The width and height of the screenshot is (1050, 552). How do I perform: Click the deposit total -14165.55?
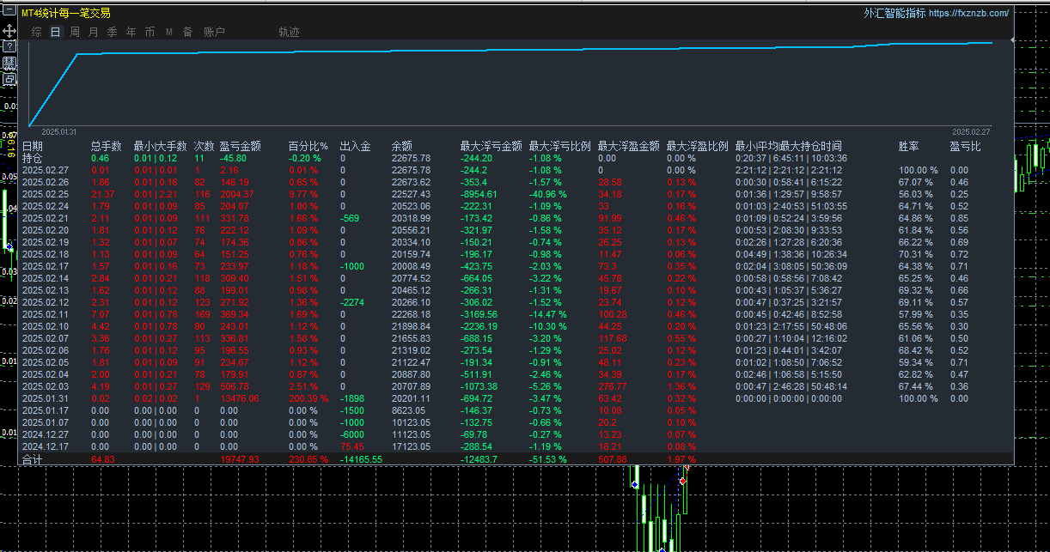pyautogui.click(x=361, y=460)
